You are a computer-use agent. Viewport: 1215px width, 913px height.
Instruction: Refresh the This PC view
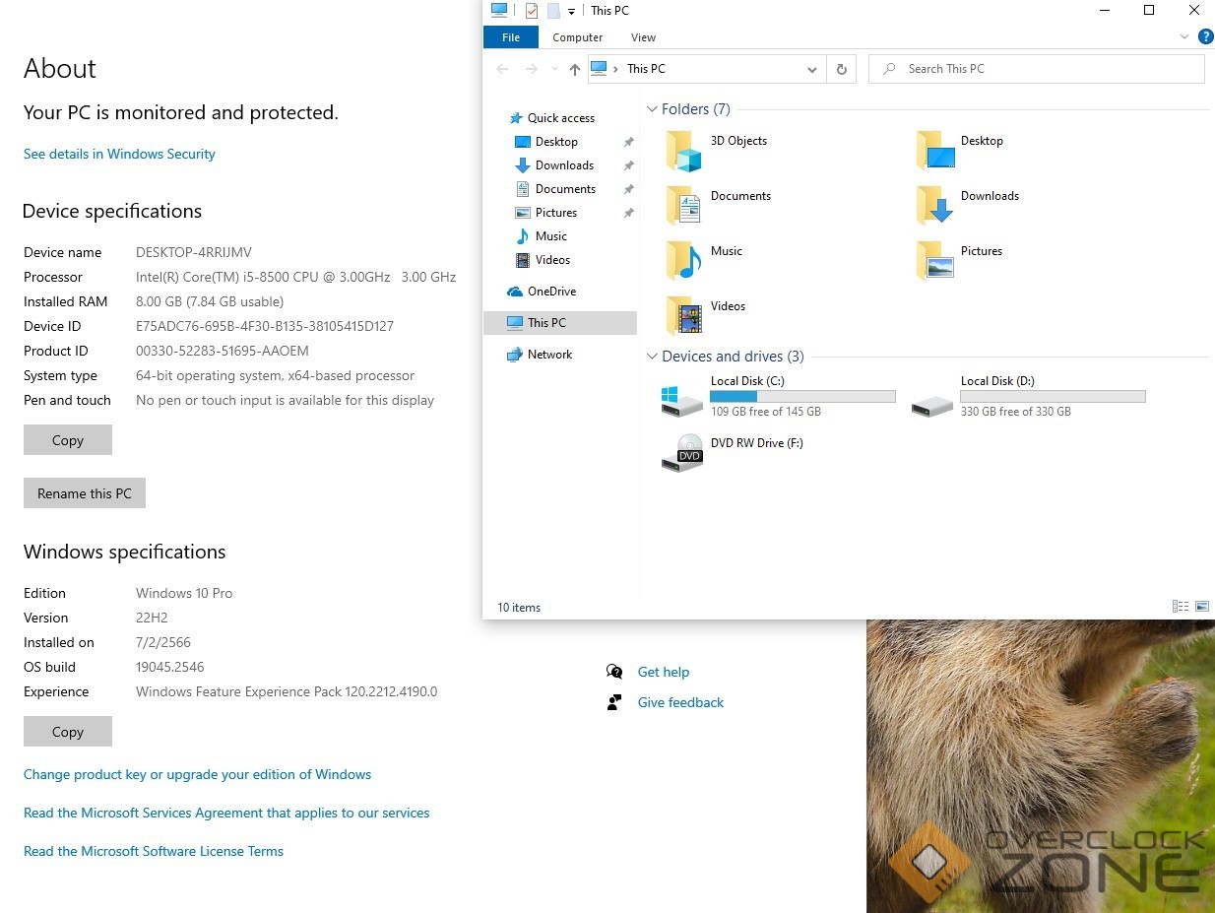point(841,69)
